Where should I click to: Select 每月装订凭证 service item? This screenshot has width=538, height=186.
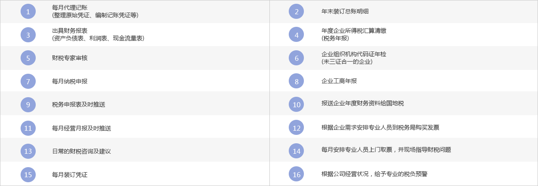coord(70,174)
